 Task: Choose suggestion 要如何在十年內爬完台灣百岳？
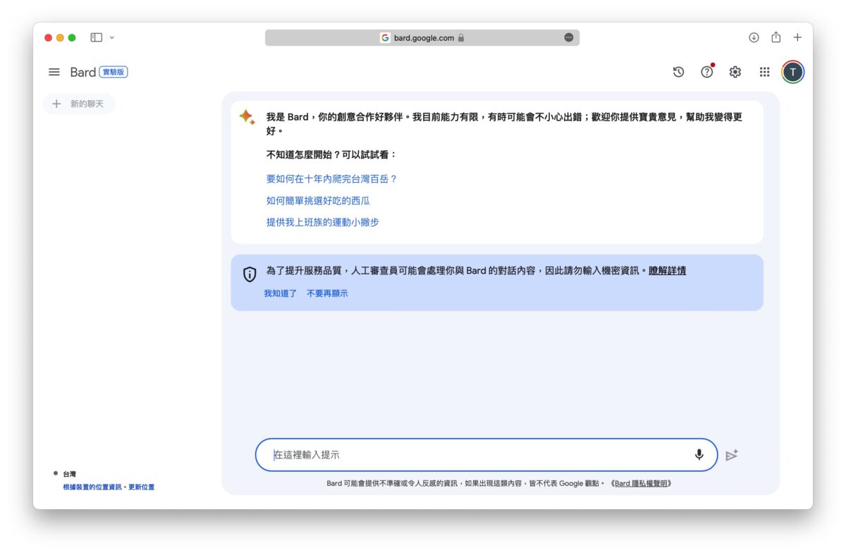[332, 179]
